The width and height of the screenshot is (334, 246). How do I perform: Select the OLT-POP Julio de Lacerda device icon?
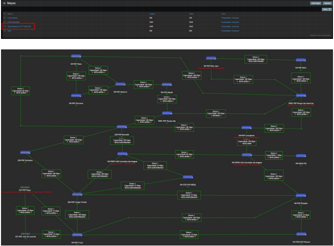pos(25,234)
